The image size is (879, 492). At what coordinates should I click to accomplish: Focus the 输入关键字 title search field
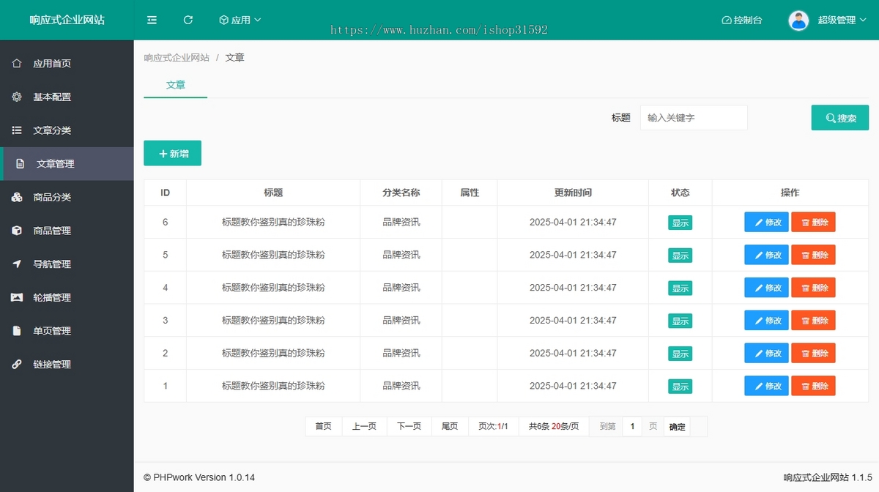pos(693,118)
